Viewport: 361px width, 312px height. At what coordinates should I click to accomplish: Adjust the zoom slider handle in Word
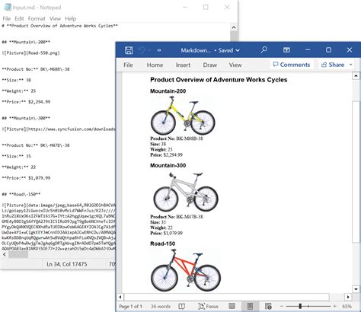pos(300,306)
